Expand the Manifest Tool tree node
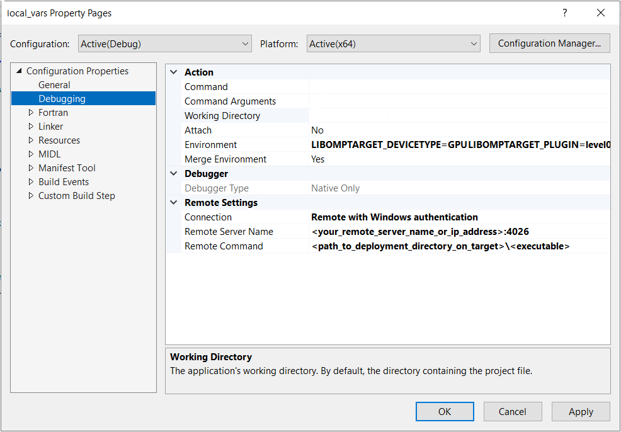The image size is (621, 432). 30,168
